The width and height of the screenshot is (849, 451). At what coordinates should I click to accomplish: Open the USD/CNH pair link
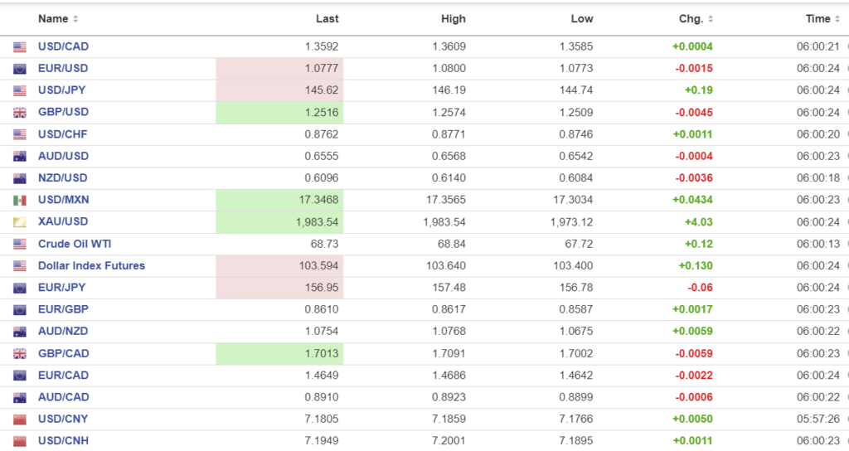(x=63, y=440)
